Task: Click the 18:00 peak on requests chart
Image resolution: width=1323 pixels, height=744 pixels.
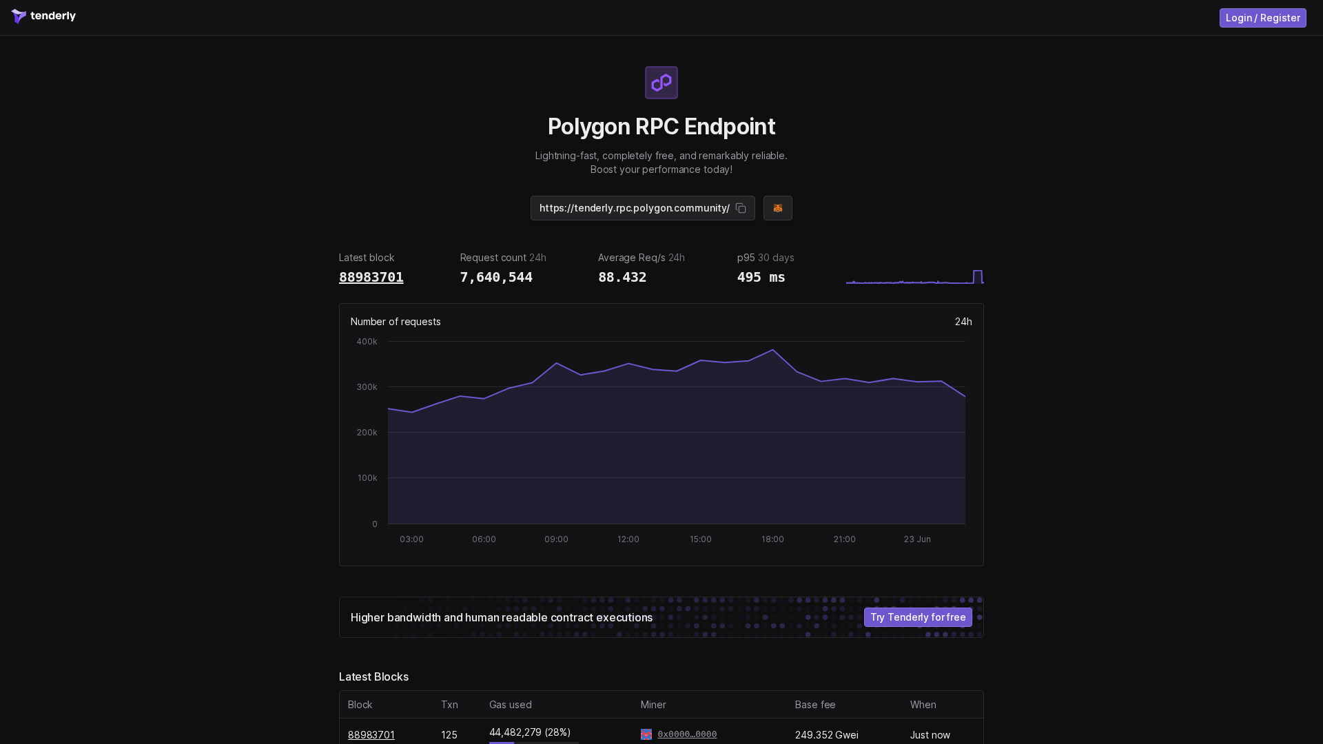Action: [773, 350]
